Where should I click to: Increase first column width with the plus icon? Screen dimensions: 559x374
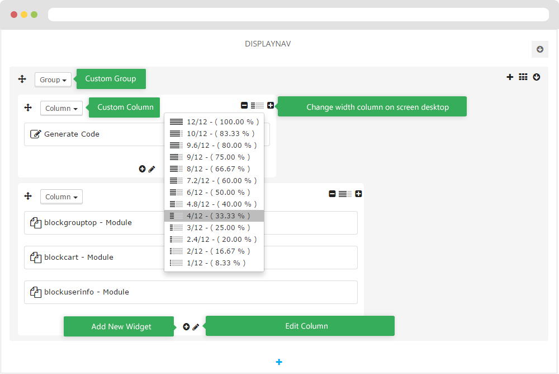(x=271, y=105)
